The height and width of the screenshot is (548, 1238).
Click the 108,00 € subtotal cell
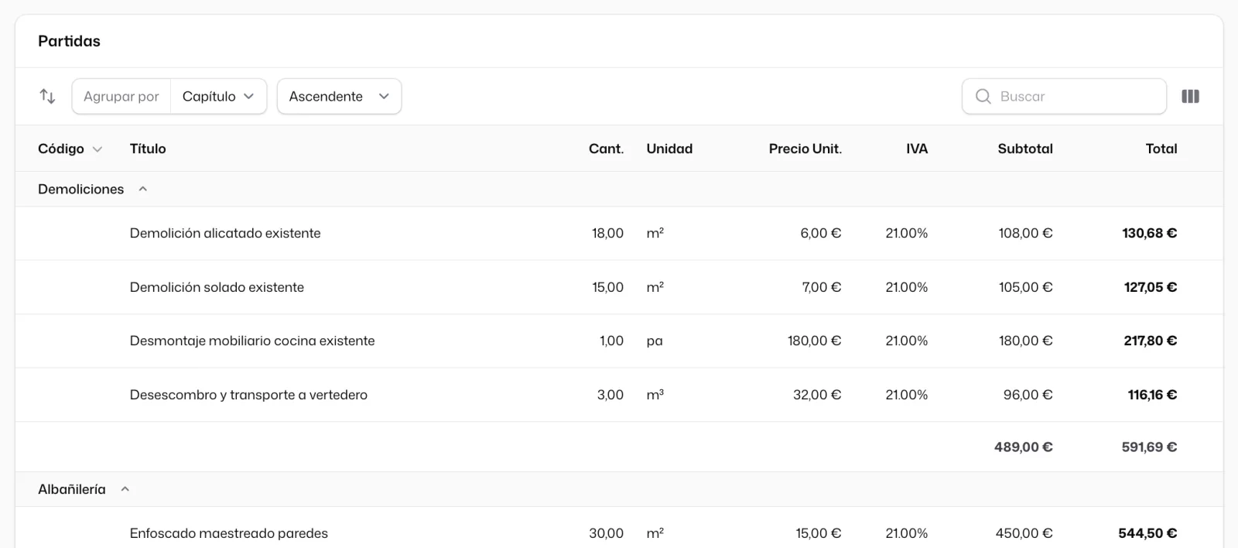coord(1025,233)
